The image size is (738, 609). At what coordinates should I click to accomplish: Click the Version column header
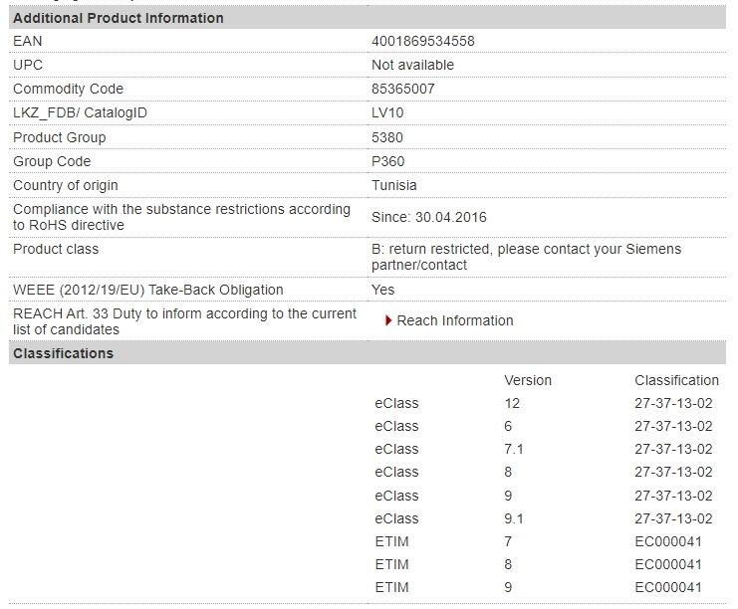tap(528, 380)
